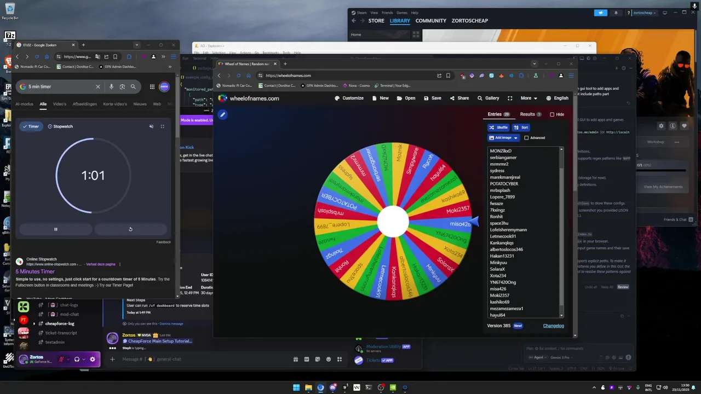Screen dimensions: 701x394
Task: Open the Windows Start menu
Action: (296, 387)
